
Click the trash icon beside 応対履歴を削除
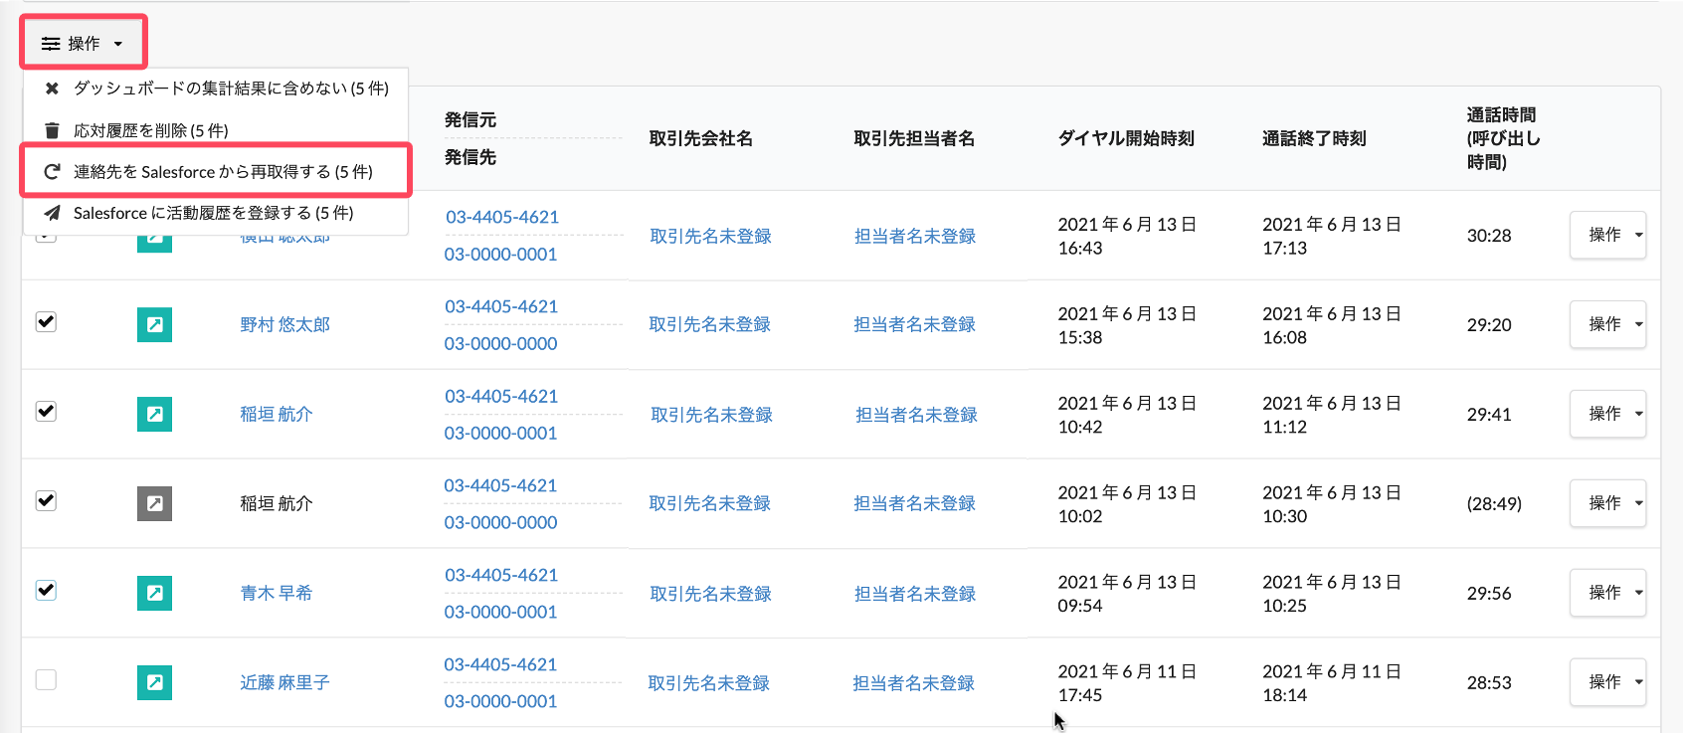coord(52,130)
